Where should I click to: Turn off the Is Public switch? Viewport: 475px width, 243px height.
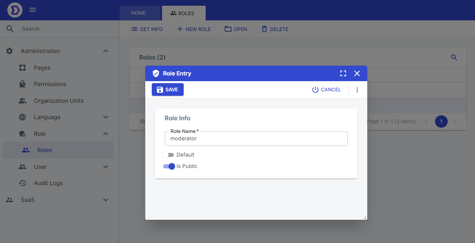[x=169, y=166]
